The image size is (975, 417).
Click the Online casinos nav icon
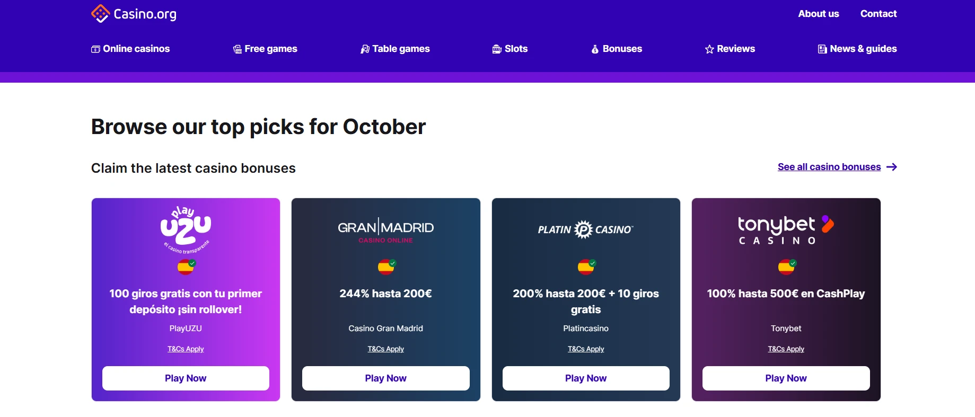coord(96,49)
